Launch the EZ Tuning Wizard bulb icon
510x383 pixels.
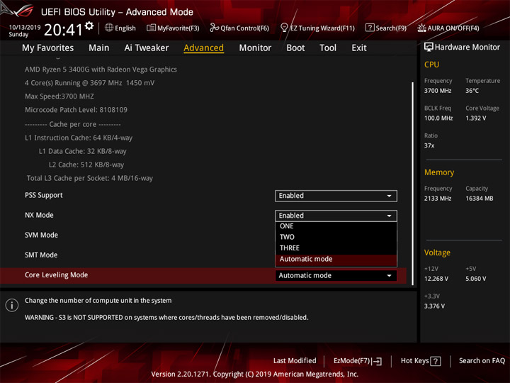click(x=284, y=28)
